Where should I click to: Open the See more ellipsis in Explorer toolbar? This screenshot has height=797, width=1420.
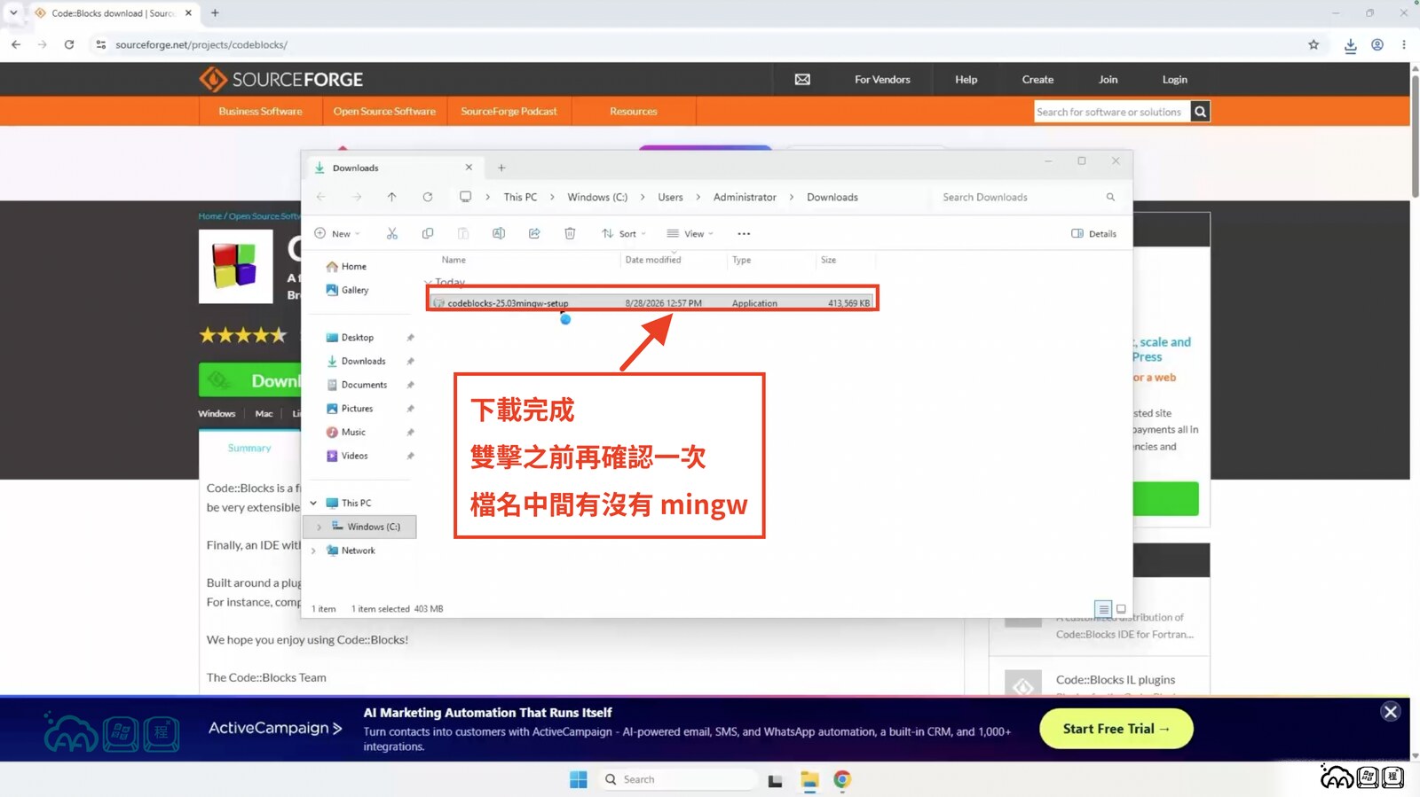coord(744,234)
